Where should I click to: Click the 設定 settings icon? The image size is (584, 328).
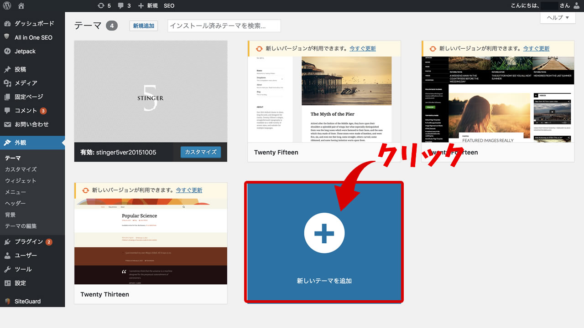(x=7, y=283)
